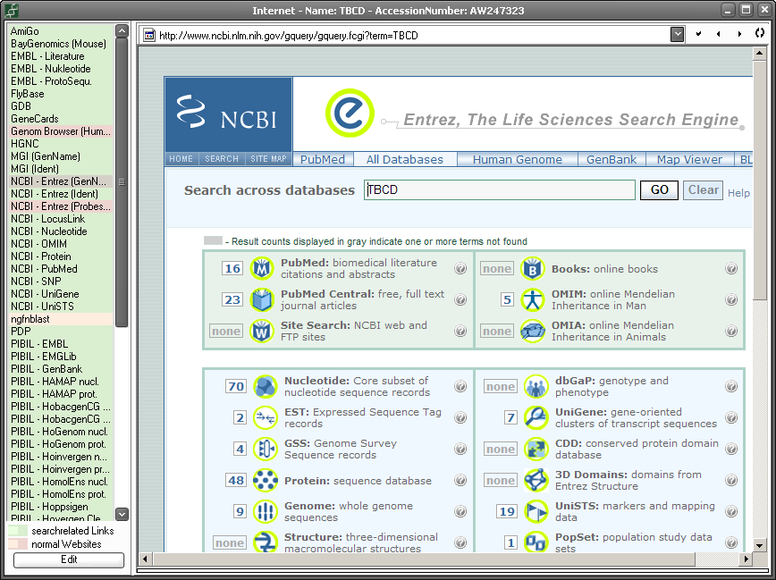Click the browser forward arrow
Viewport: 776px width, 580px height.
[x=739, y=34]
